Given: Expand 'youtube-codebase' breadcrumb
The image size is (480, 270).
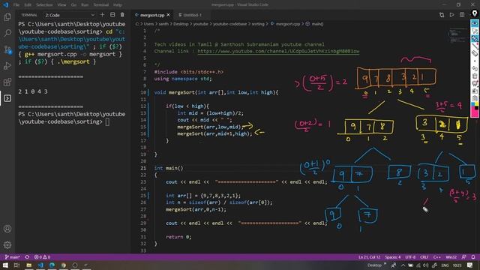Looking at the screenshot, I should point(229,23).
